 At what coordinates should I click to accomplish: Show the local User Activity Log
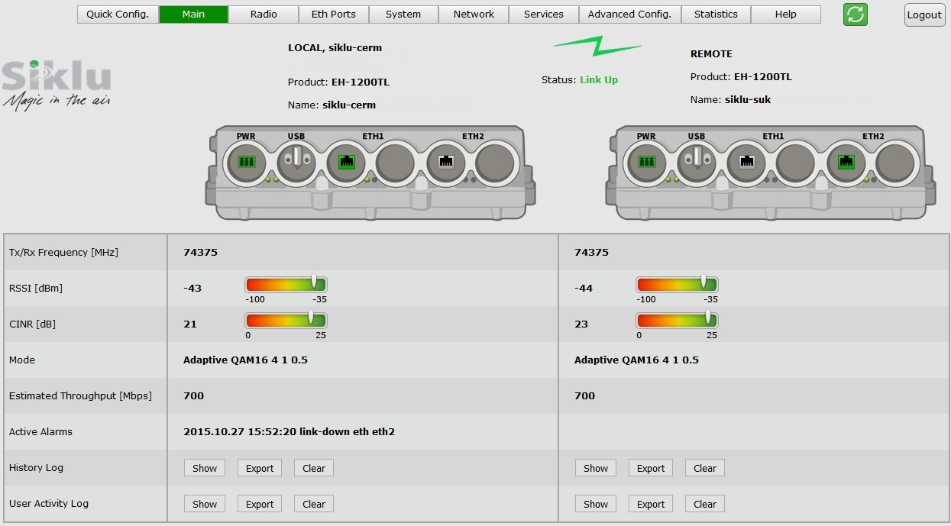(205, 504)
